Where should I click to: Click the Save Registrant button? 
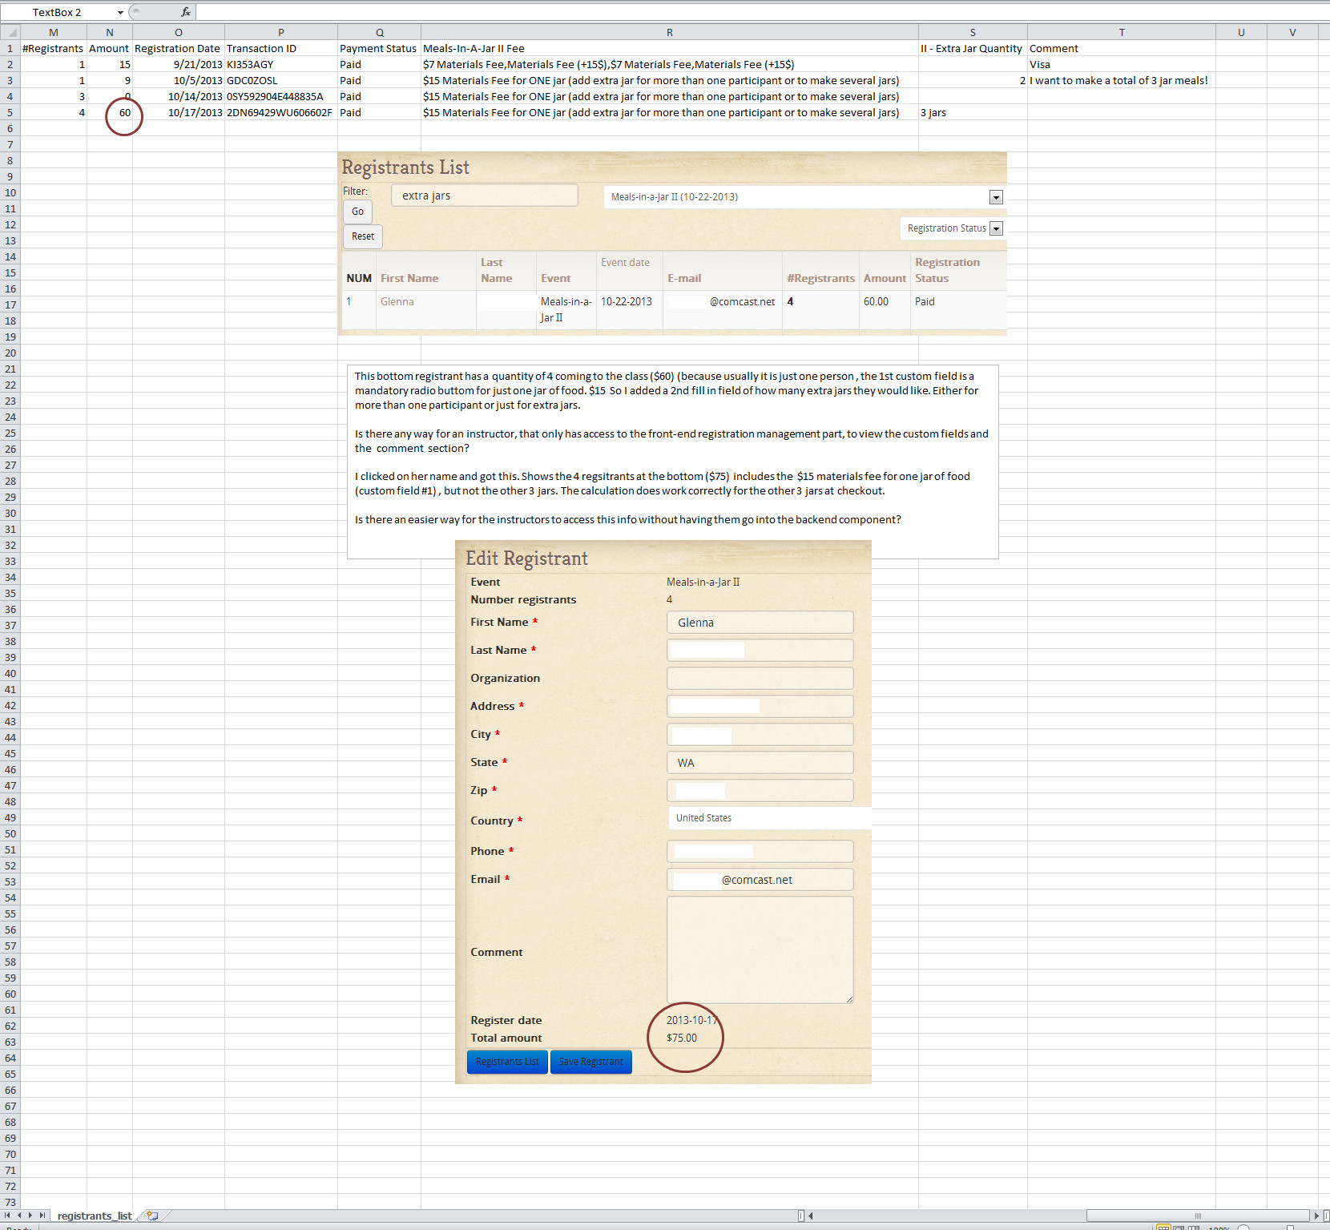click(x=590, y=1062)
